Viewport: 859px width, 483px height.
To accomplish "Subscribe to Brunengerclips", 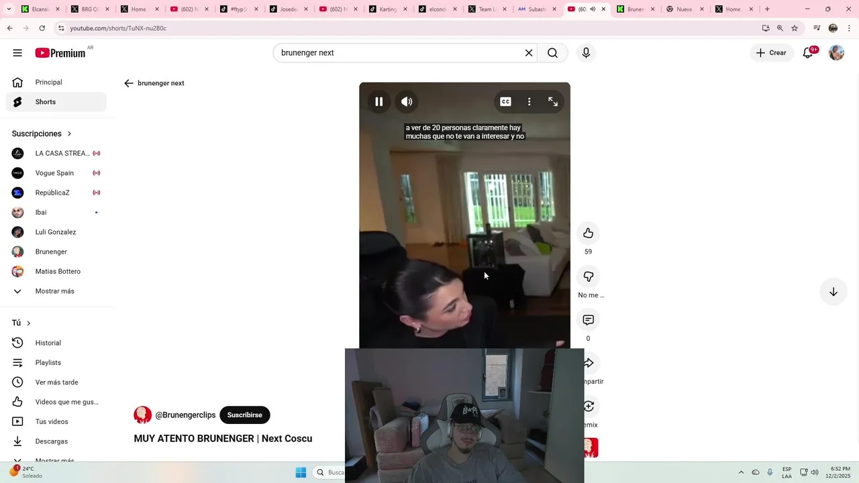I will click(x=244, y=415).
